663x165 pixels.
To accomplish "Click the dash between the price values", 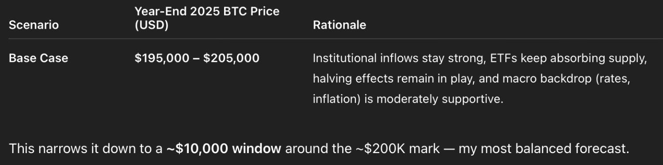I will 196,58.
